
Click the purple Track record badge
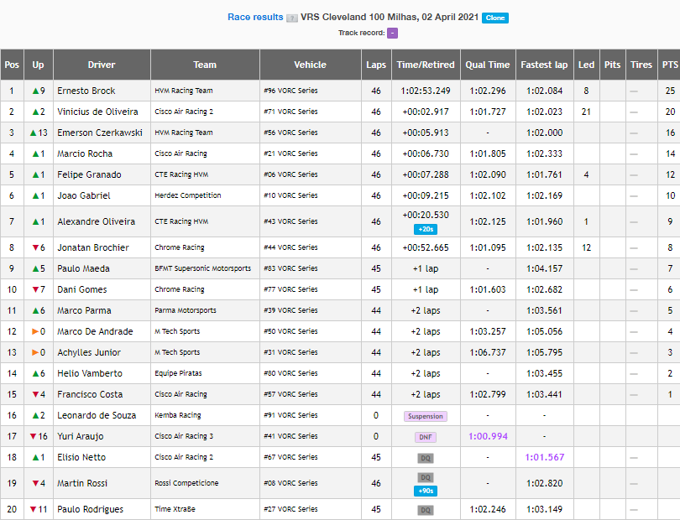click(x=392, y=33)
